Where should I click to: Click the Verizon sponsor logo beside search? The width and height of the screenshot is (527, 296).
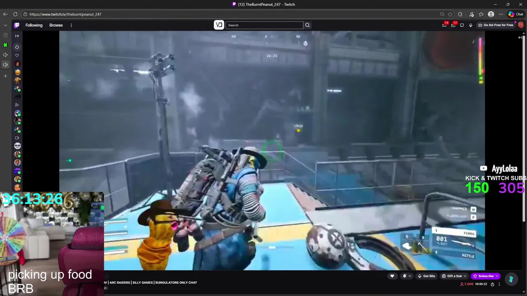click(x=219, y=25)
